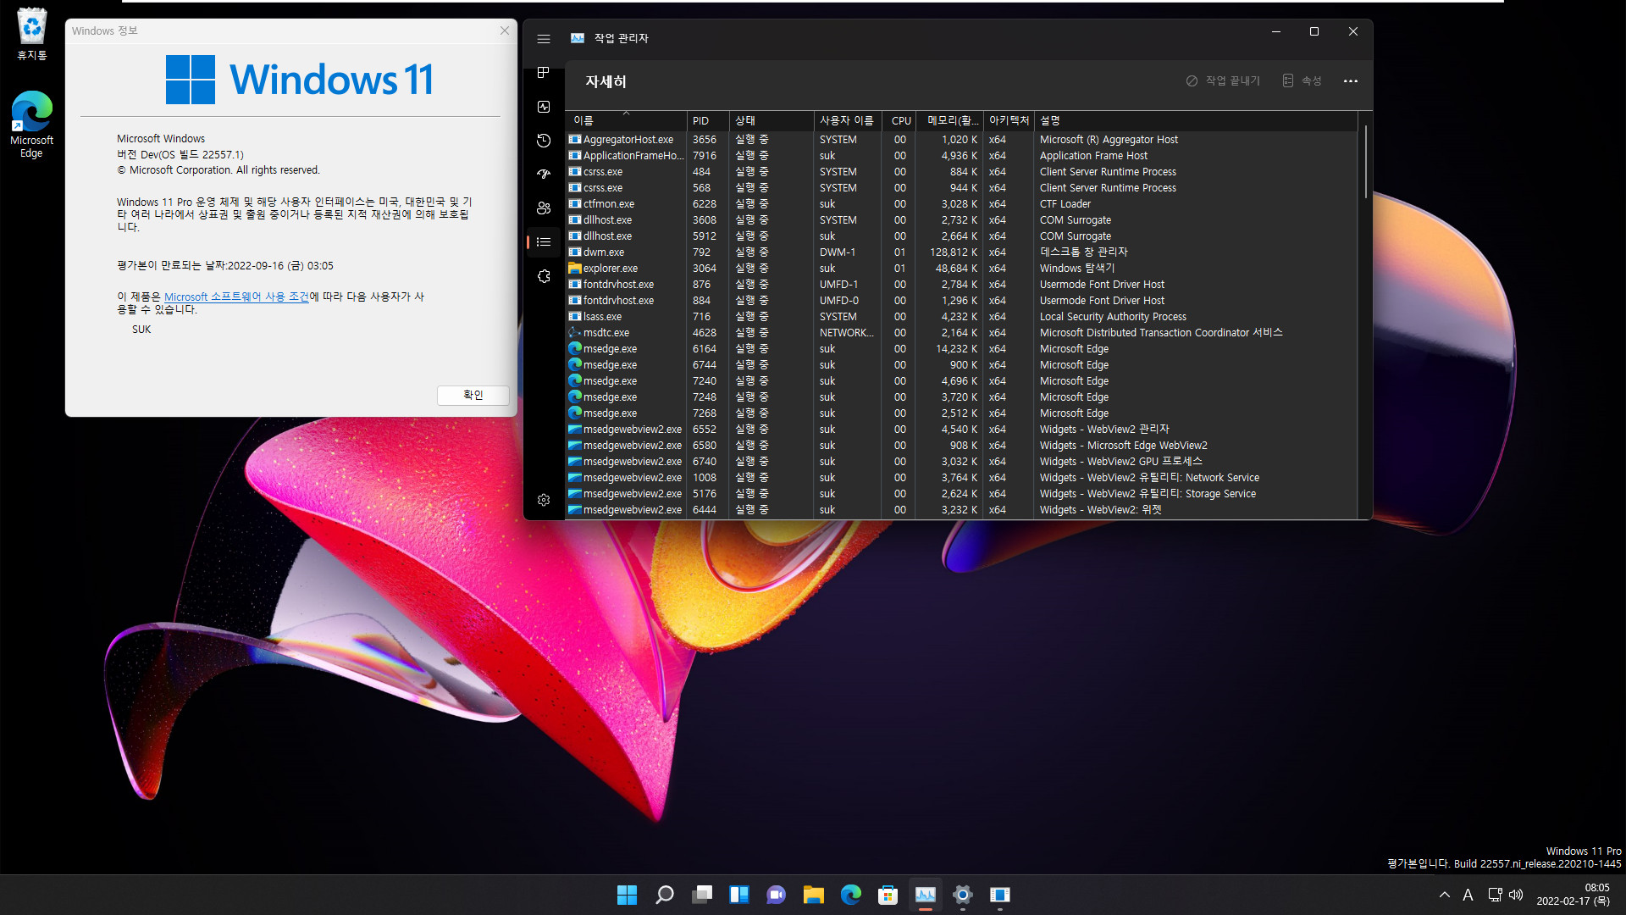Select msedgewebview2.exe with PID 6444
Image resolution: width=1626 pixels, height=915 pixels.
962,510
